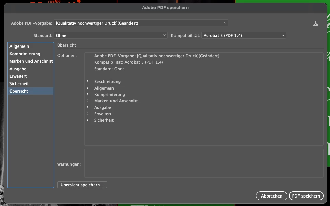
Task: Click the 'Kompatibilität: Acrobat 5 (PDF 1.4)' summary line
Action: tap(128, 62)
